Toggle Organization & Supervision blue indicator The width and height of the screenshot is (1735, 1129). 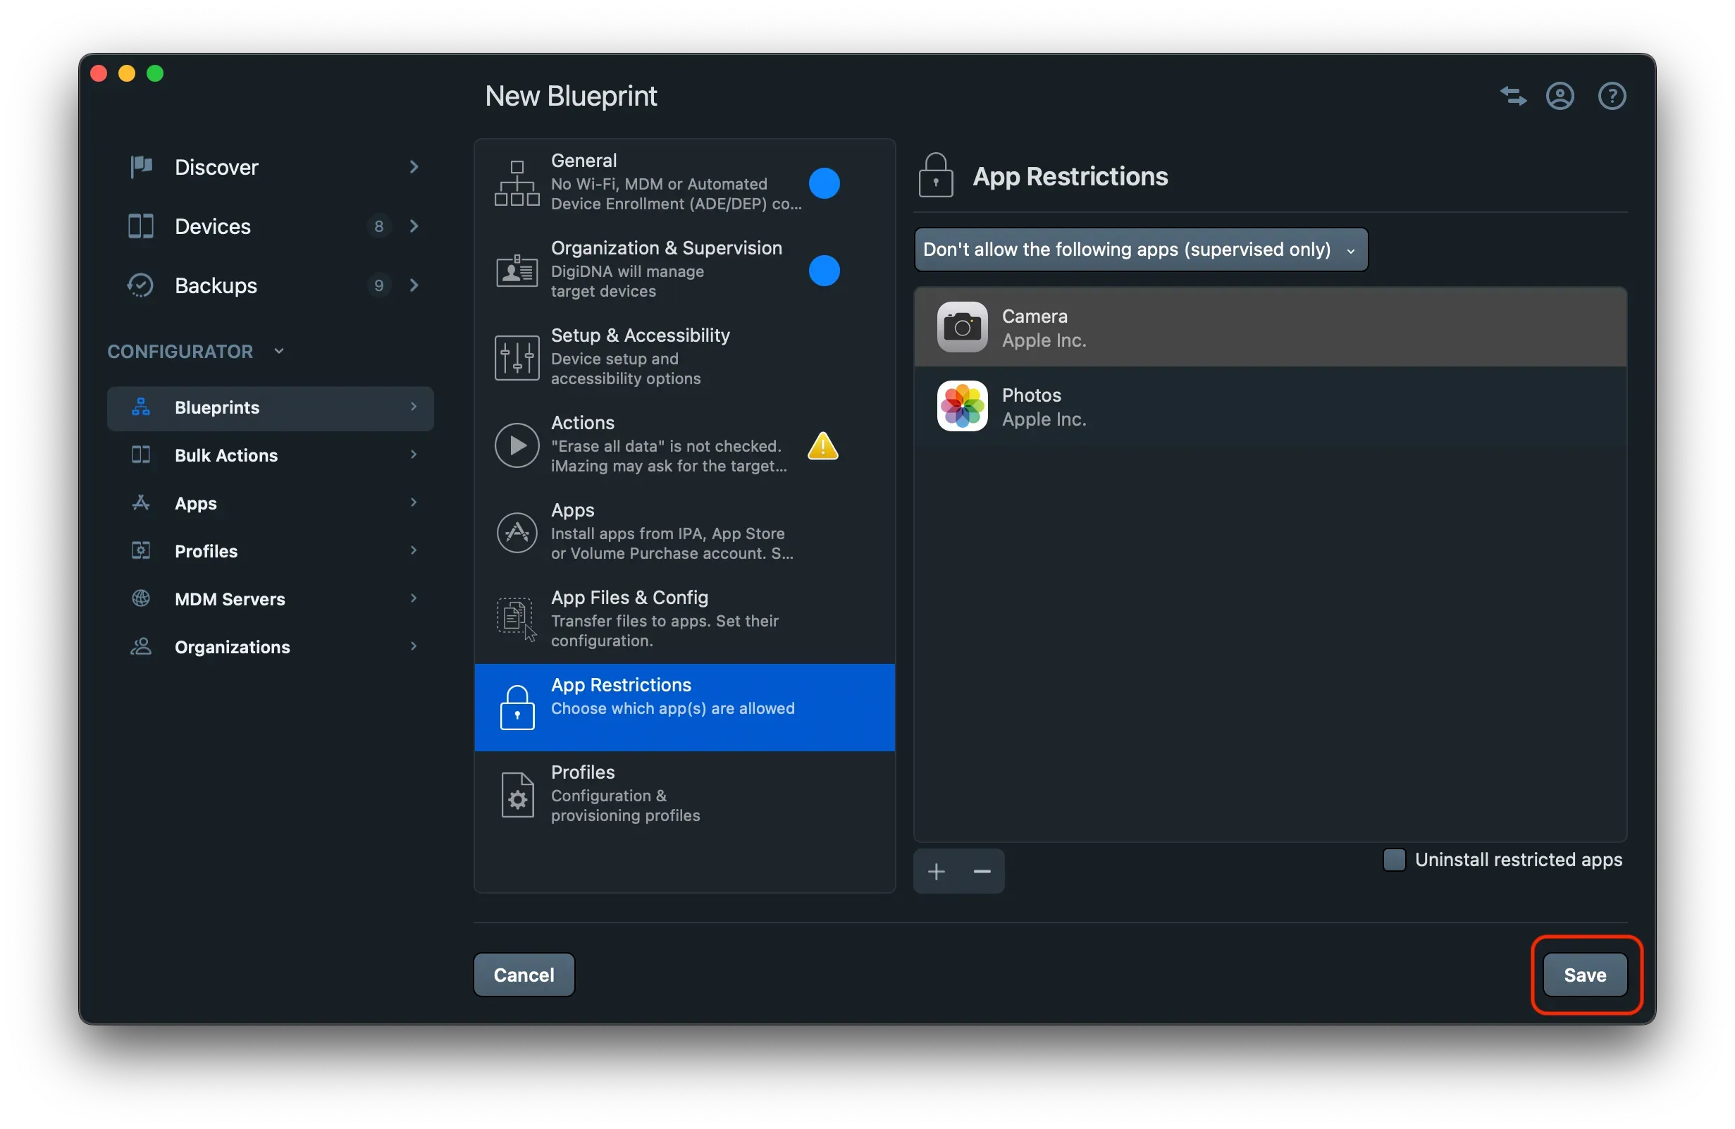[x=824, y=271]
